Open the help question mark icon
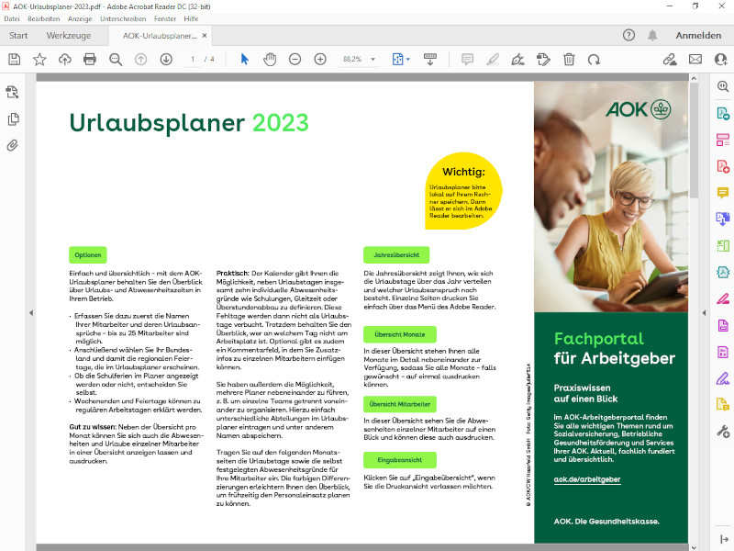The image size is (734, 551). 628,35
